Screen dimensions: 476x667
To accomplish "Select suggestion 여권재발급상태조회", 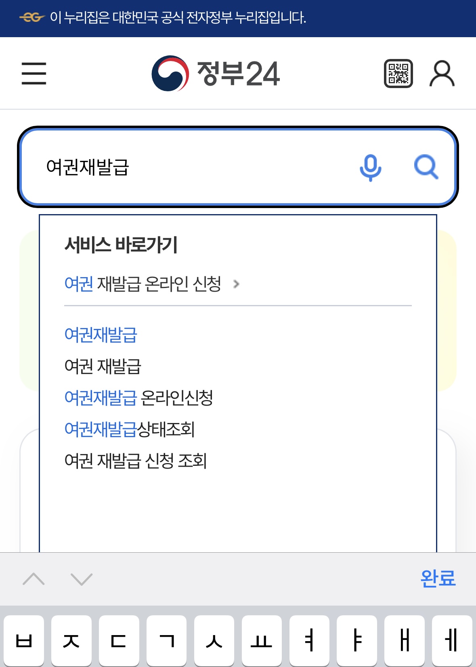I will coord(131,429).
